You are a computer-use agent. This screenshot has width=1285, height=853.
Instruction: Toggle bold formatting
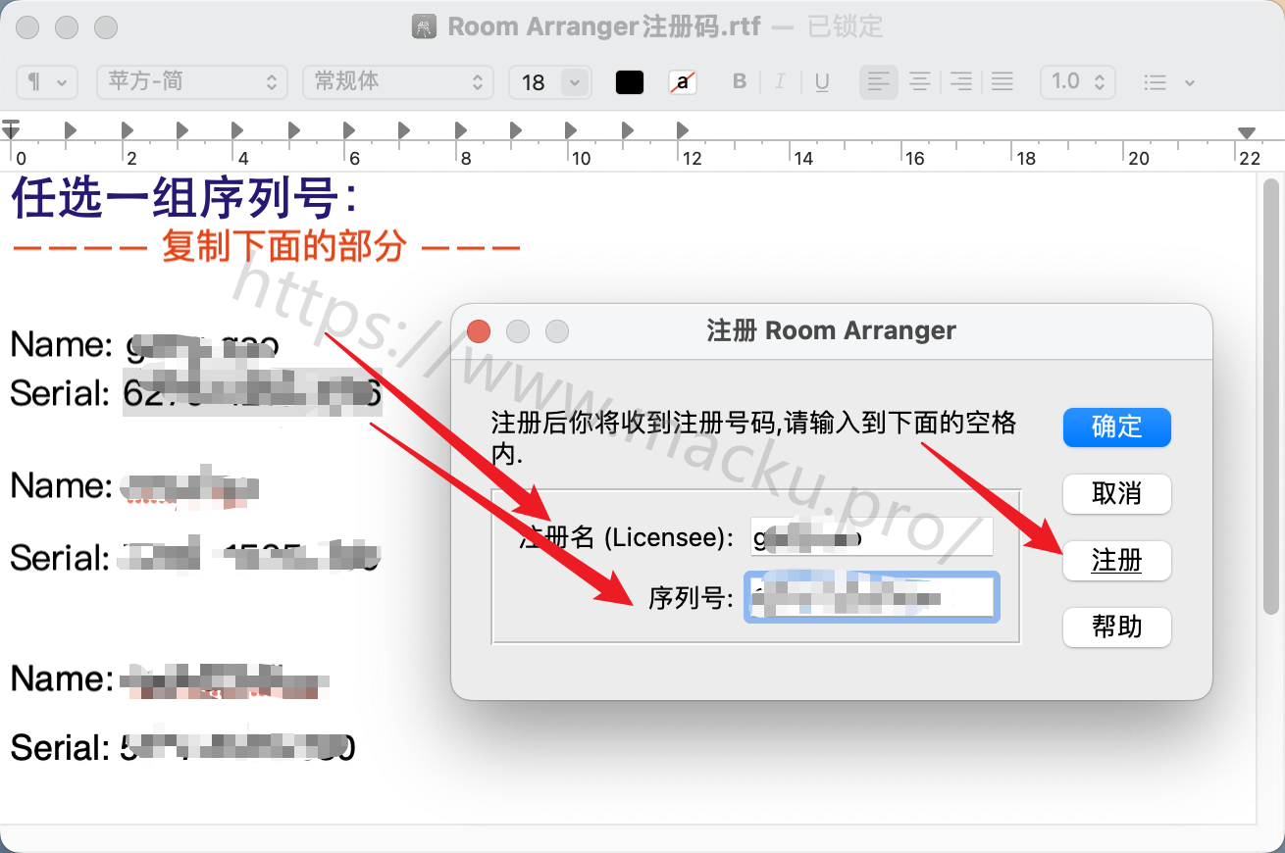point(740,82)
